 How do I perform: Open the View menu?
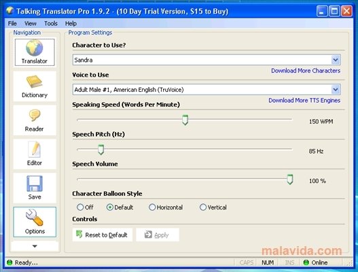(x=31, y=23)
